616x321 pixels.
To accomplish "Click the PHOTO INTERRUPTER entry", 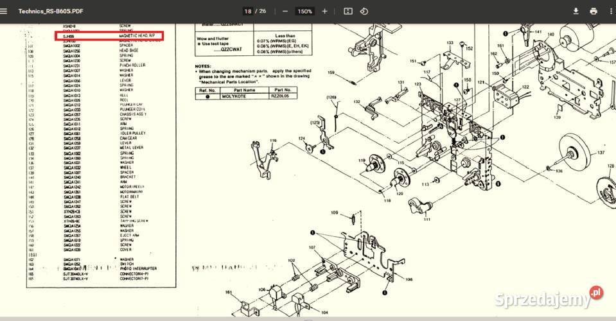I will pyautogui.click(x=138, y=269).
